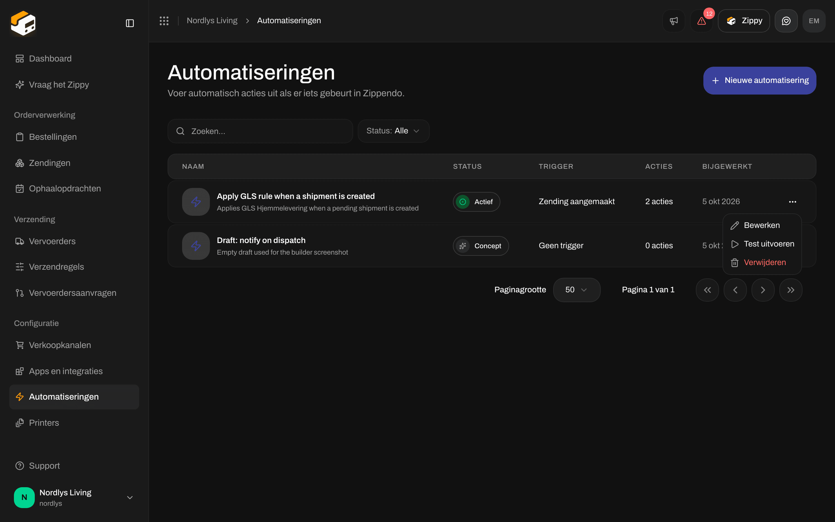The image size is (835, 522).
Task: Click the Nordlys Living breadcrumb link
Action: [x=212, y=21]
